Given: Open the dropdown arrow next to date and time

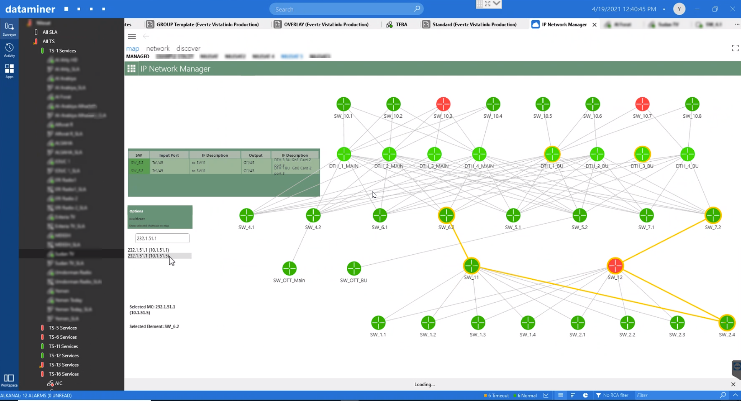Looking at the screenshot, I should [664, 9].
